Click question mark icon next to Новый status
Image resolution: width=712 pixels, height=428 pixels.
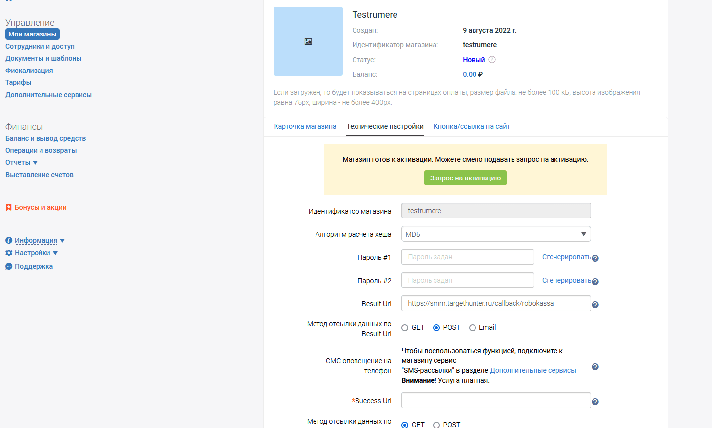(492, 60)
